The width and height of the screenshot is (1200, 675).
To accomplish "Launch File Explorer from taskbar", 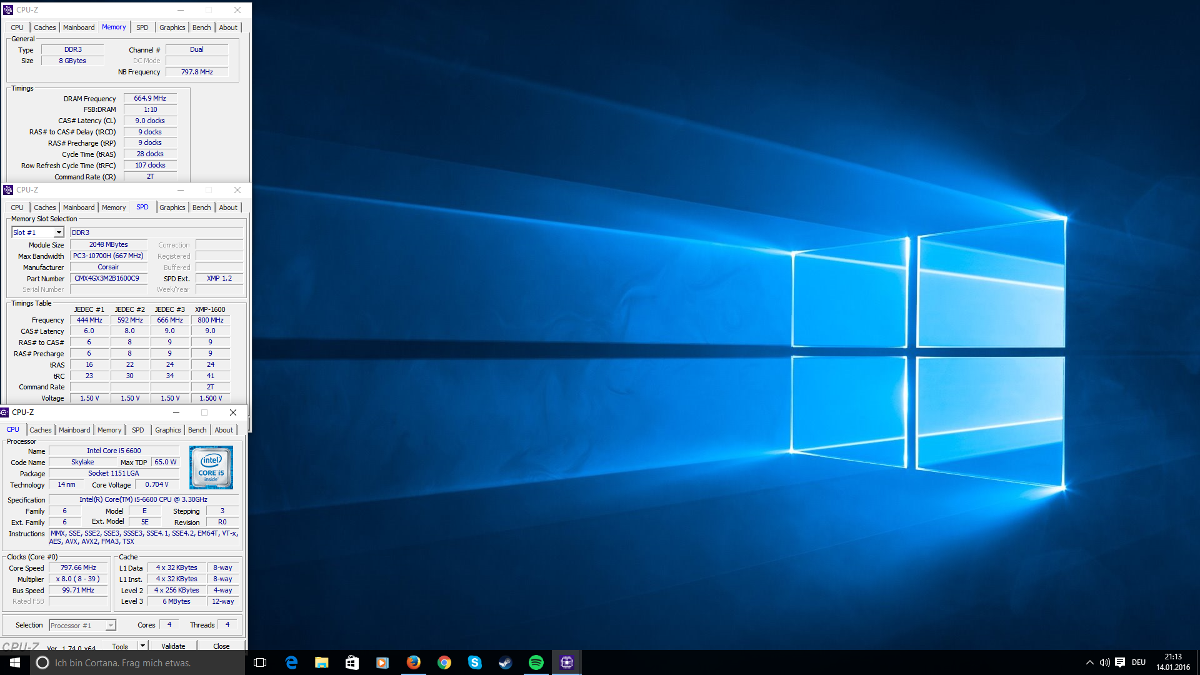I will pos(321,662).
